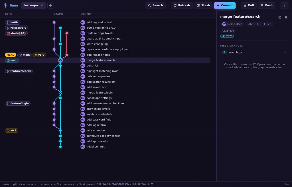Click the merge feature/login graph node
292x187 pixels.
60,93
